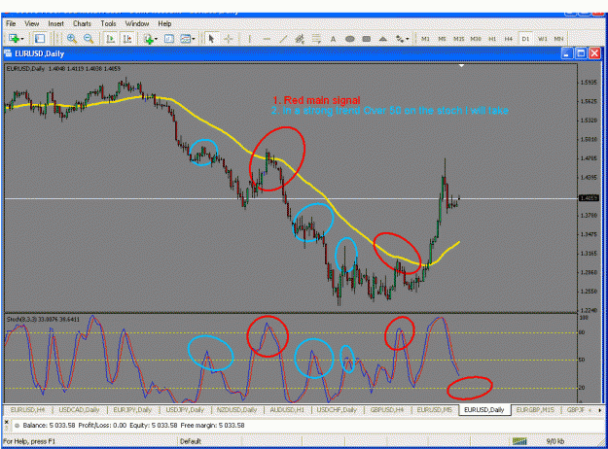
Task: Switch to H4 timeframe
Action: click(x=509, y=39)
